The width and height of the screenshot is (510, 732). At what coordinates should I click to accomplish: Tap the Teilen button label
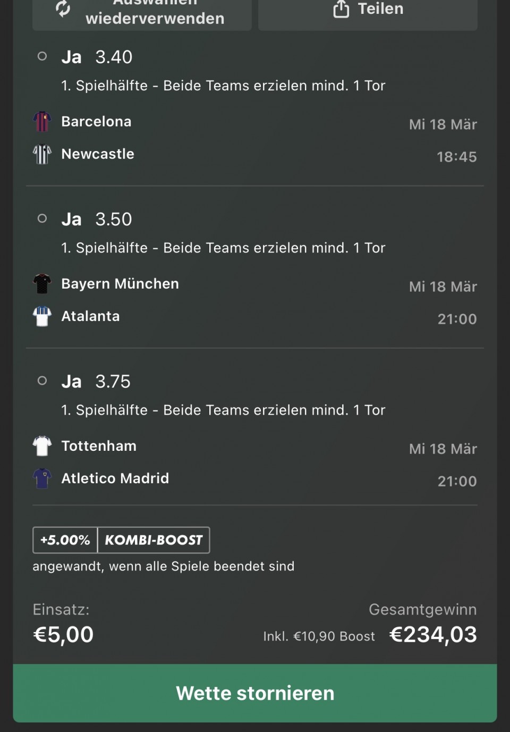(x=380, y=9)
